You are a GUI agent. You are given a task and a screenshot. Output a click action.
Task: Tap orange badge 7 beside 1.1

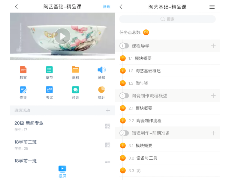tap(123, 58)
